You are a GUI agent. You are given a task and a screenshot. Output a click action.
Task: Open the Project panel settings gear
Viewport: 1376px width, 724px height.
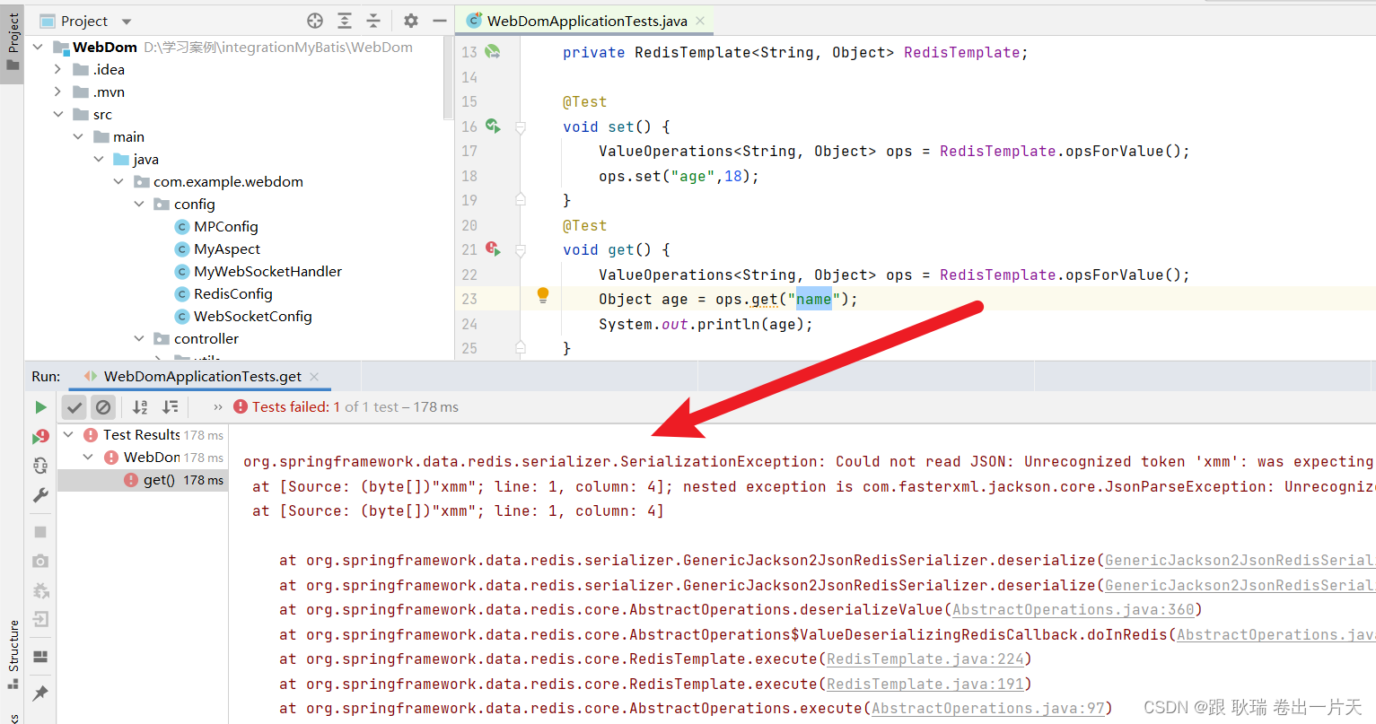tap(408, 20)
